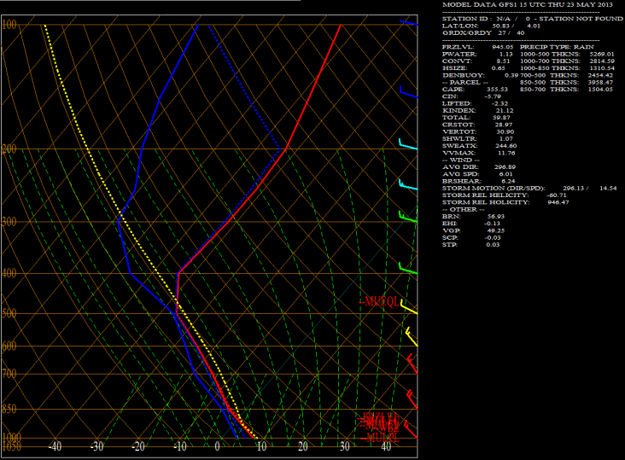
Task: Select the STORM REL HELICITY value -60.71
Action: (x=557, y=195)
